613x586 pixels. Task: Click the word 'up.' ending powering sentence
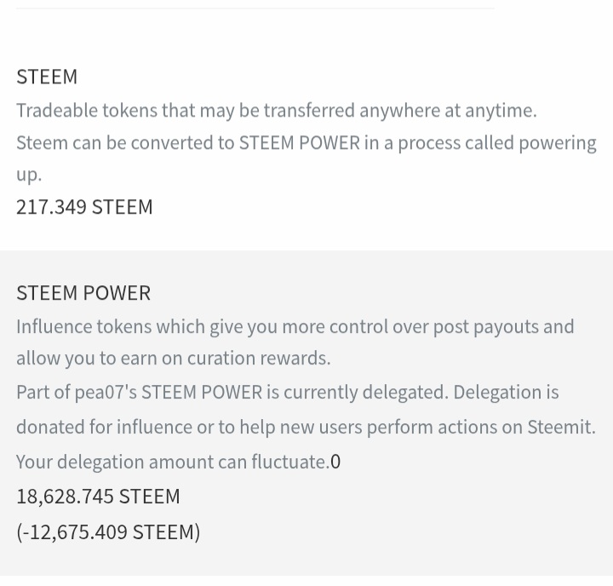click(29, 175)
